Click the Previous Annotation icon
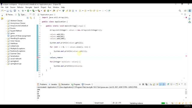The image size is (192, 108). (x=85, y=11)
